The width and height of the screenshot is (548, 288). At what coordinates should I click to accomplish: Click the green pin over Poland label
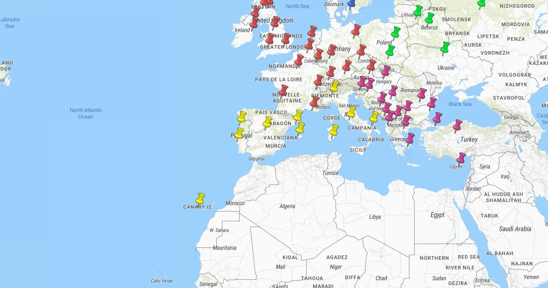point(395,33)
